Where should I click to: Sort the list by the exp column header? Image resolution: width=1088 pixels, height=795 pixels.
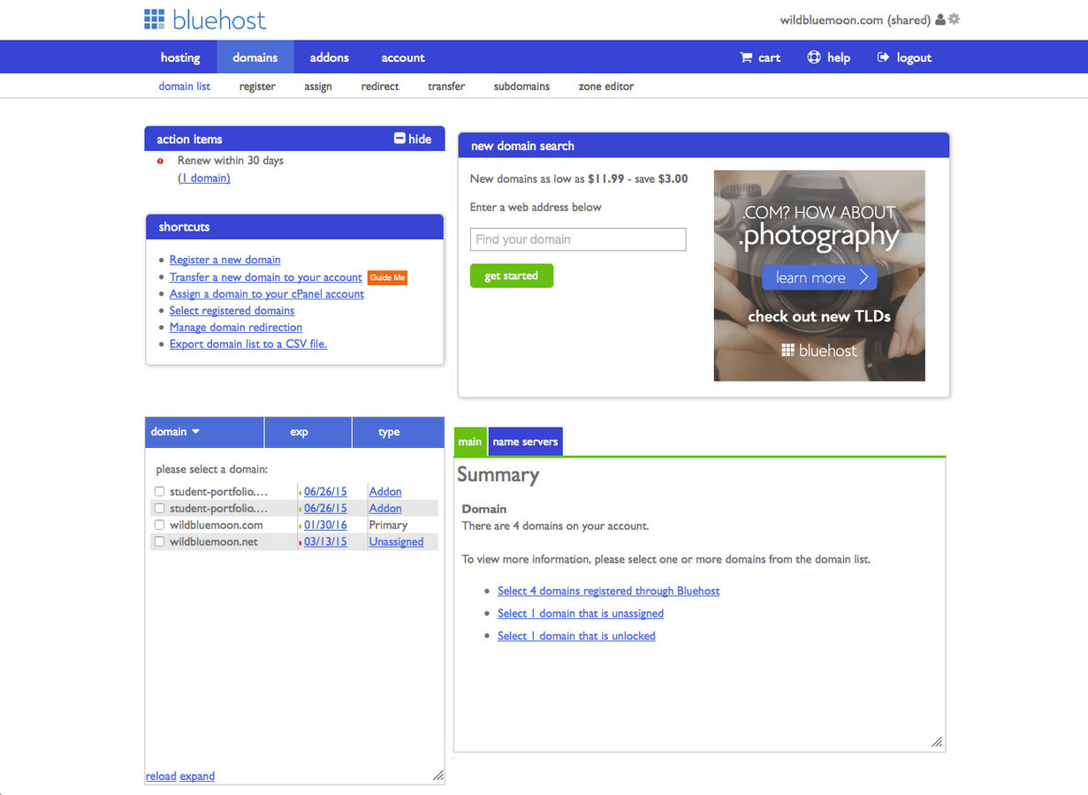coord(308,432)
